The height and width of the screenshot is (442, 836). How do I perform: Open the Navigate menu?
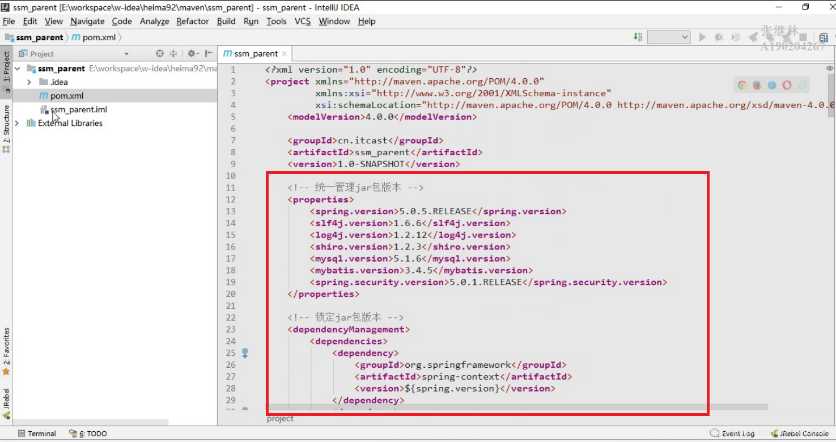(87, 21)
